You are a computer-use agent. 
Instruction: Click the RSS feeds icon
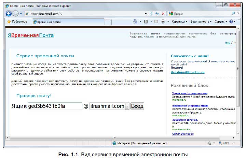coord(146,21)
